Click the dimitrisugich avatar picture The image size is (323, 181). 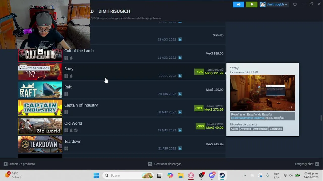pyautogui.click(x=263, y=4)
